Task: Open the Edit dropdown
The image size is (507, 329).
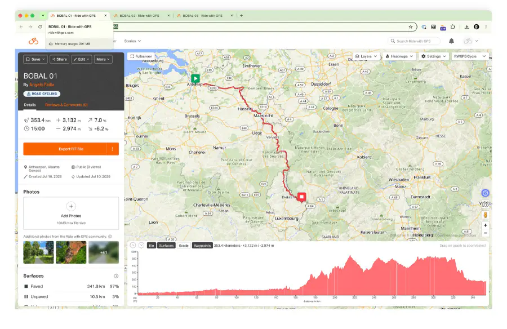Action: point(82,59)
